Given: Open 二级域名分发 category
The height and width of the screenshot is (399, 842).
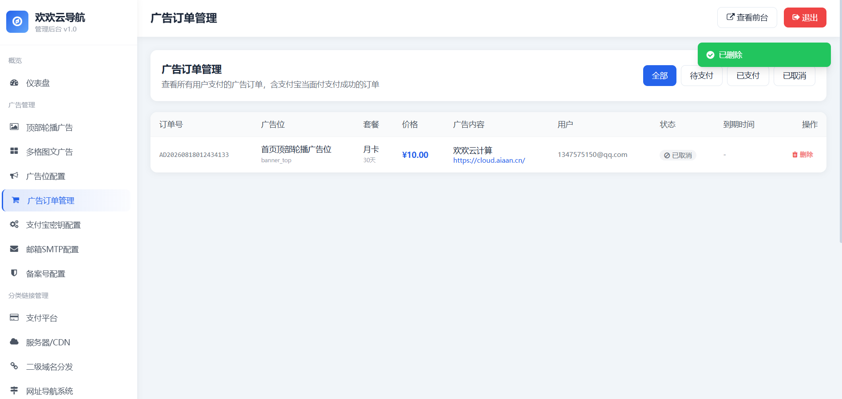Looking at the screenshot, I should 67,367.
